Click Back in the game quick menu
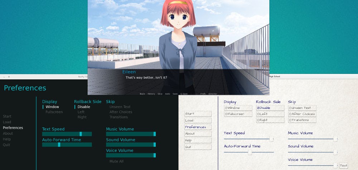Viewport: 358px width, 170px height. pos(142,94)
